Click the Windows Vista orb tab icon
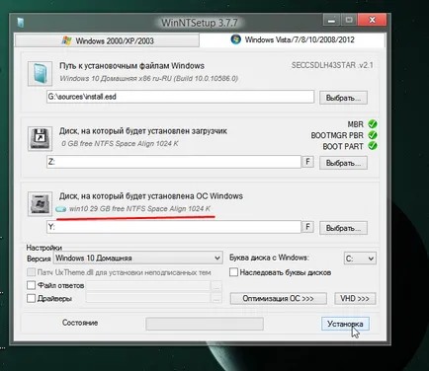429x371 pixels. [x=235, y=39]
